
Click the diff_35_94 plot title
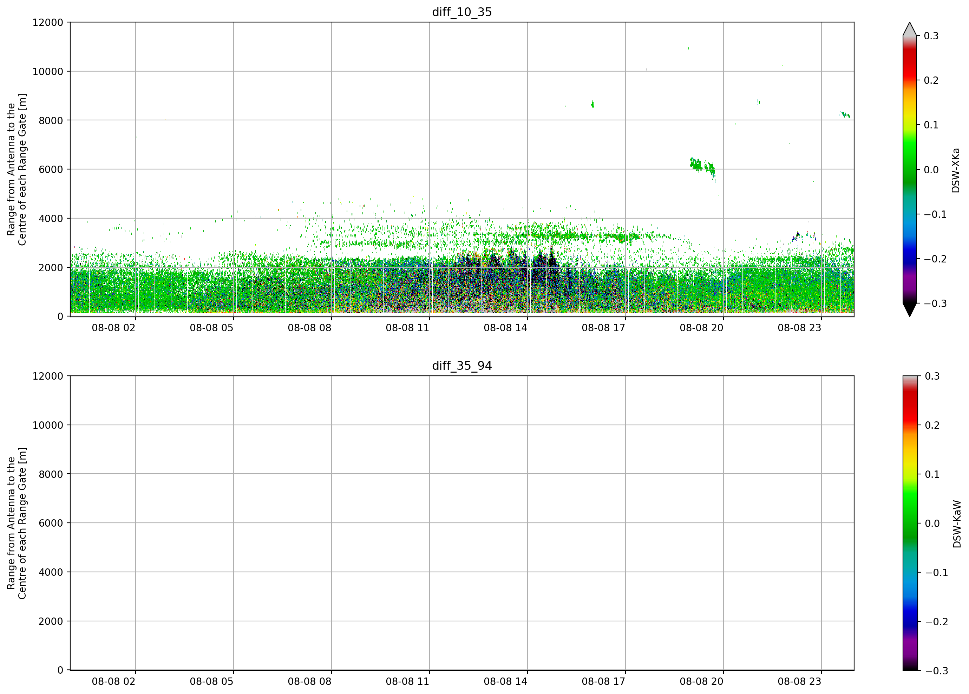462,366
